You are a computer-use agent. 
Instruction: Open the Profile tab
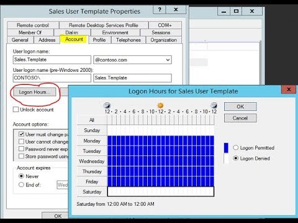pyautogui.click(x=99, y=40)
